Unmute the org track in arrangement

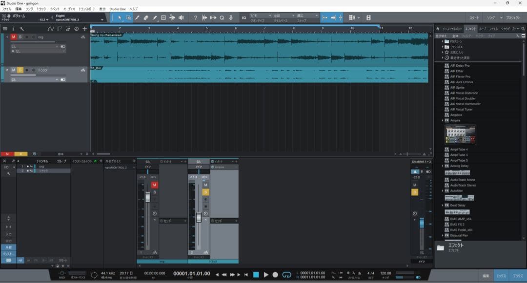point(14,37)
